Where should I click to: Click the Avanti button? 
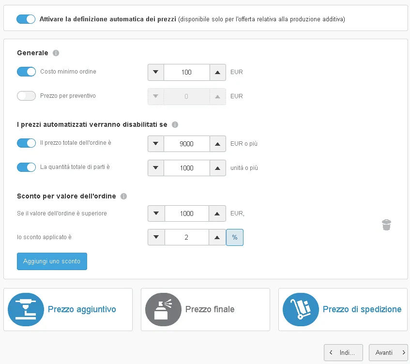pyautogui.click(x=388, y=352)
